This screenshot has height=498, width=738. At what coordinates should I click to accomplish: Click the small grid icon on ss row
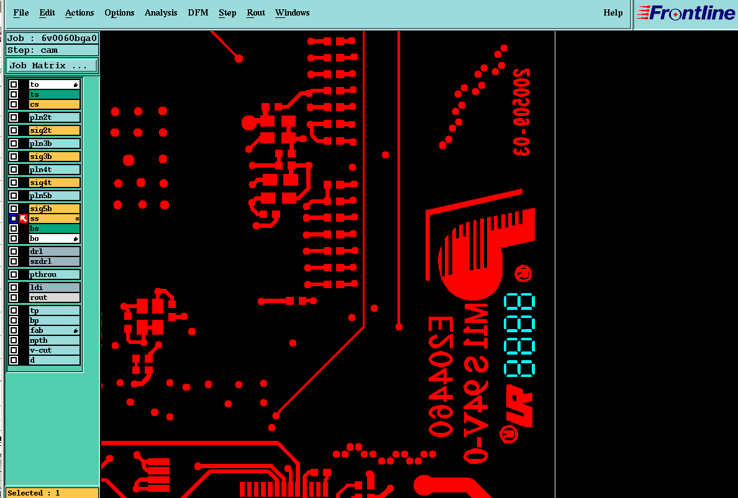tap(77, 219)
